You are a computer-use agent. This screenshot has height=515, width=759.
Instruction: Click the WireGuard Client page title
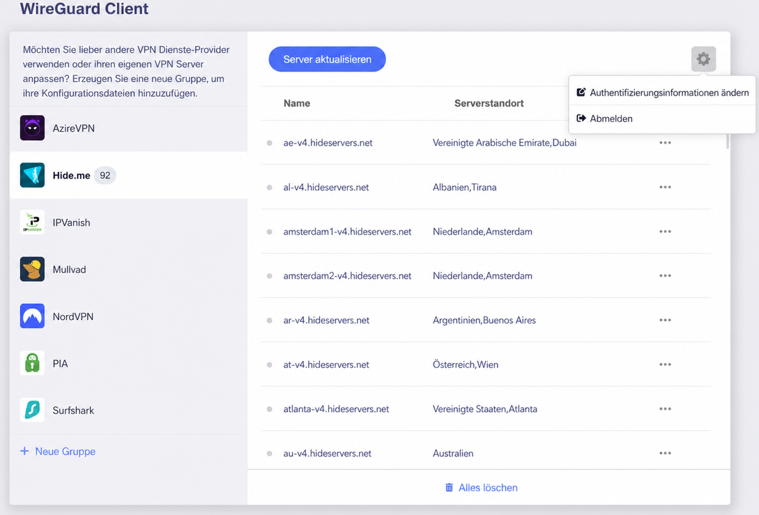[84, 9]
